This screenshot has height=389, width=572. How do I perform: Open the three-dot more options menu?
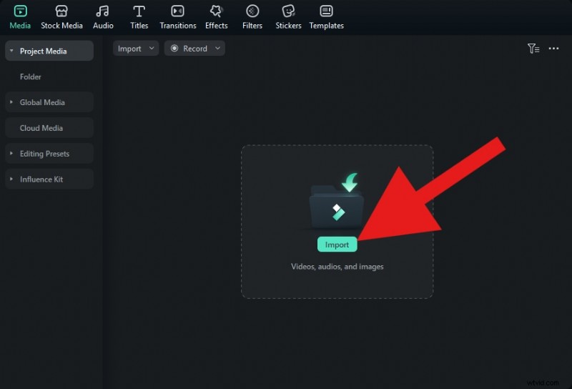click(x=553, y=49)
